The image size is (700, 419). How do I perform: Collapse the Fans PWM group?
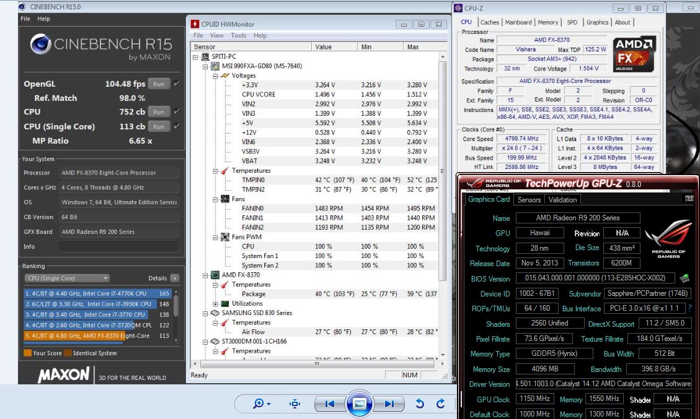(x=215, y=237)
